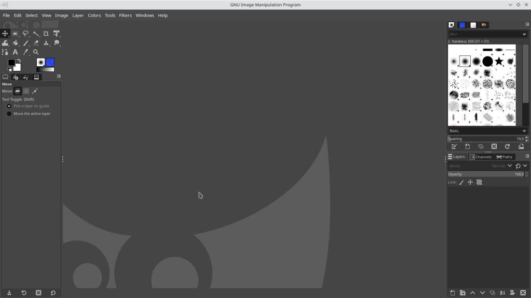Reset colors to default black and white
531x298 pixels.
tap(9, 69)
